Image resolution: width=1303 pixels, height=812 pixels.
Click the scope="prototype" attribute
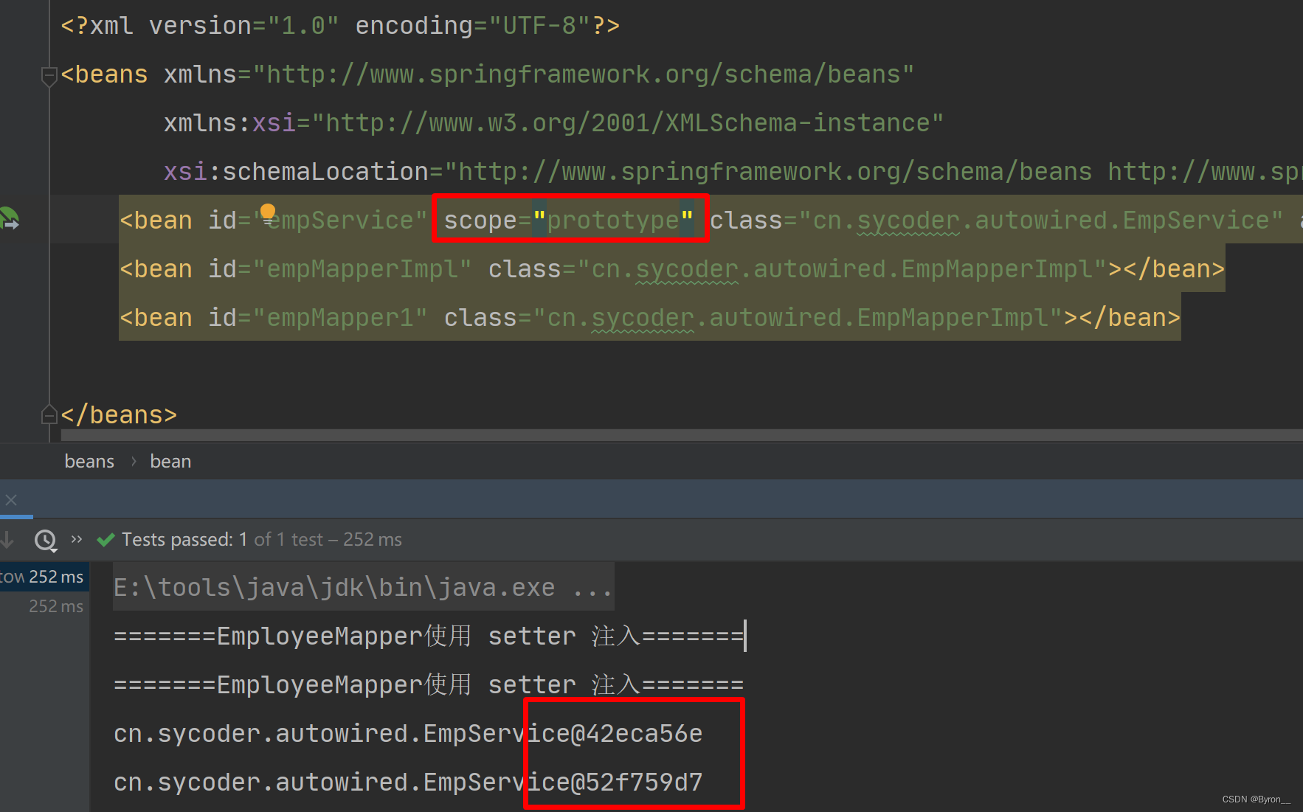(x=569, y=220)
